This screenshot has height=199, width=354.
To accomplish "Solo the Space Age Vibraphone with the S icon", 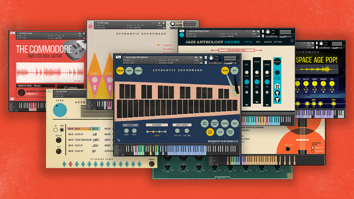I will pyautogui.click(x=206, y=57).
